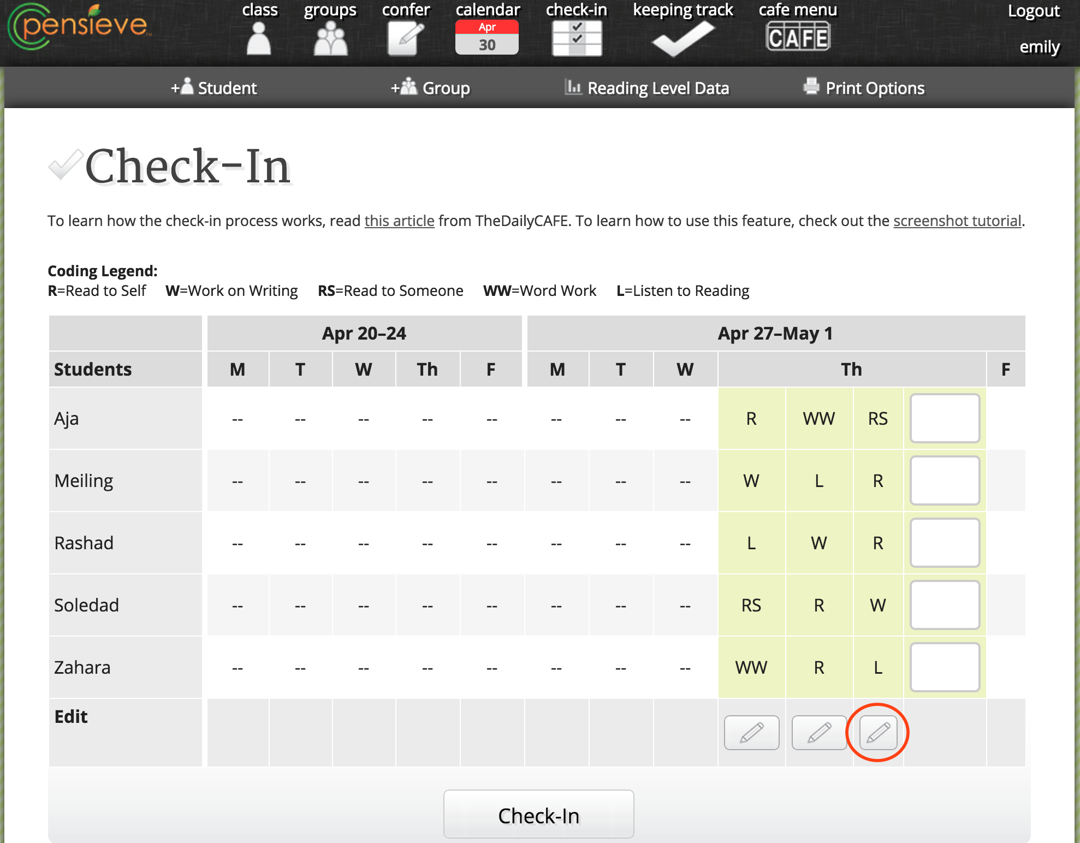Click the Pensieve logo
This screenshot has width=1080, height=843.
coord(79,26)
